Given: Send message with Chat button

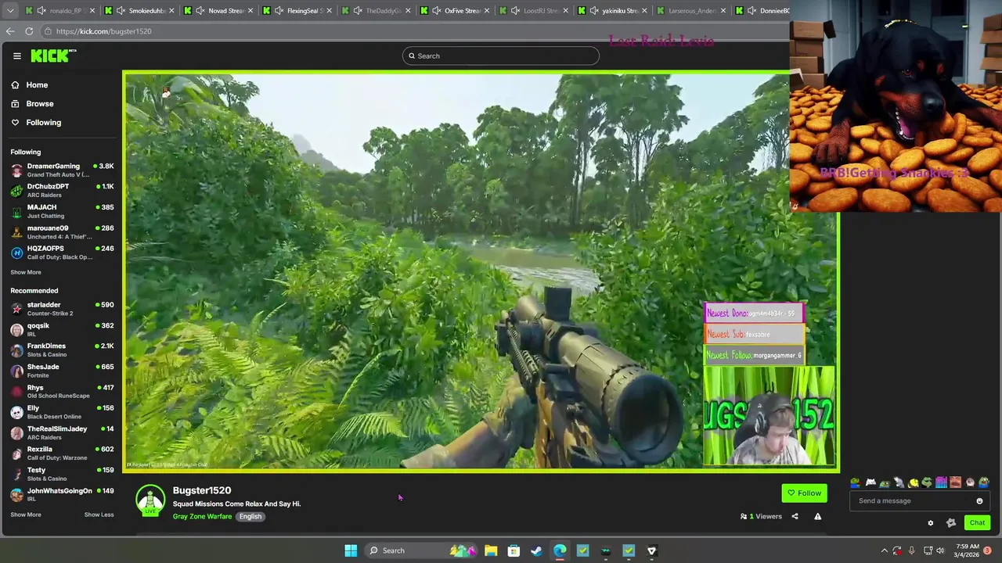Looking at the screenshot, I should click(977, 522).
